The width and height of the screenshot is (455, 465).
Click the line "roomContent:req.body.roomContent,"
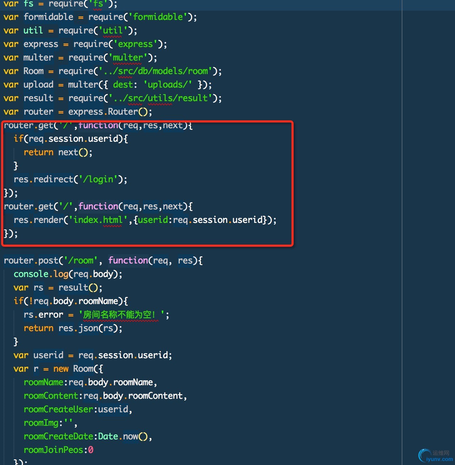click(105, 396)
